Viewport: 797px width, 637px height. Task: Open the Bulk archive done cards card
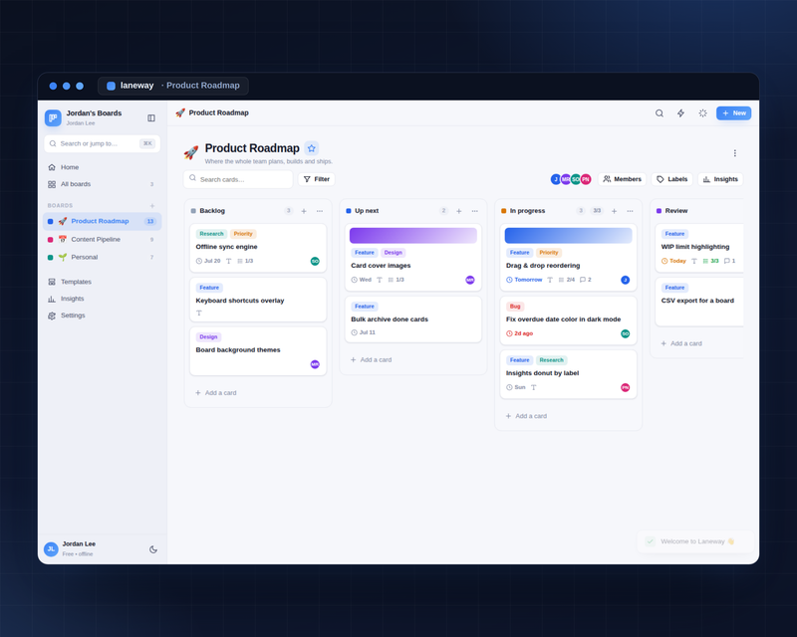413,319
